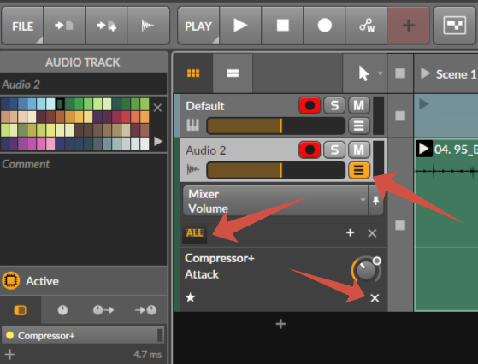Click the AUDIO TRACK panel header
Screen dimensions: 478x364
click(x=83, y=62)
